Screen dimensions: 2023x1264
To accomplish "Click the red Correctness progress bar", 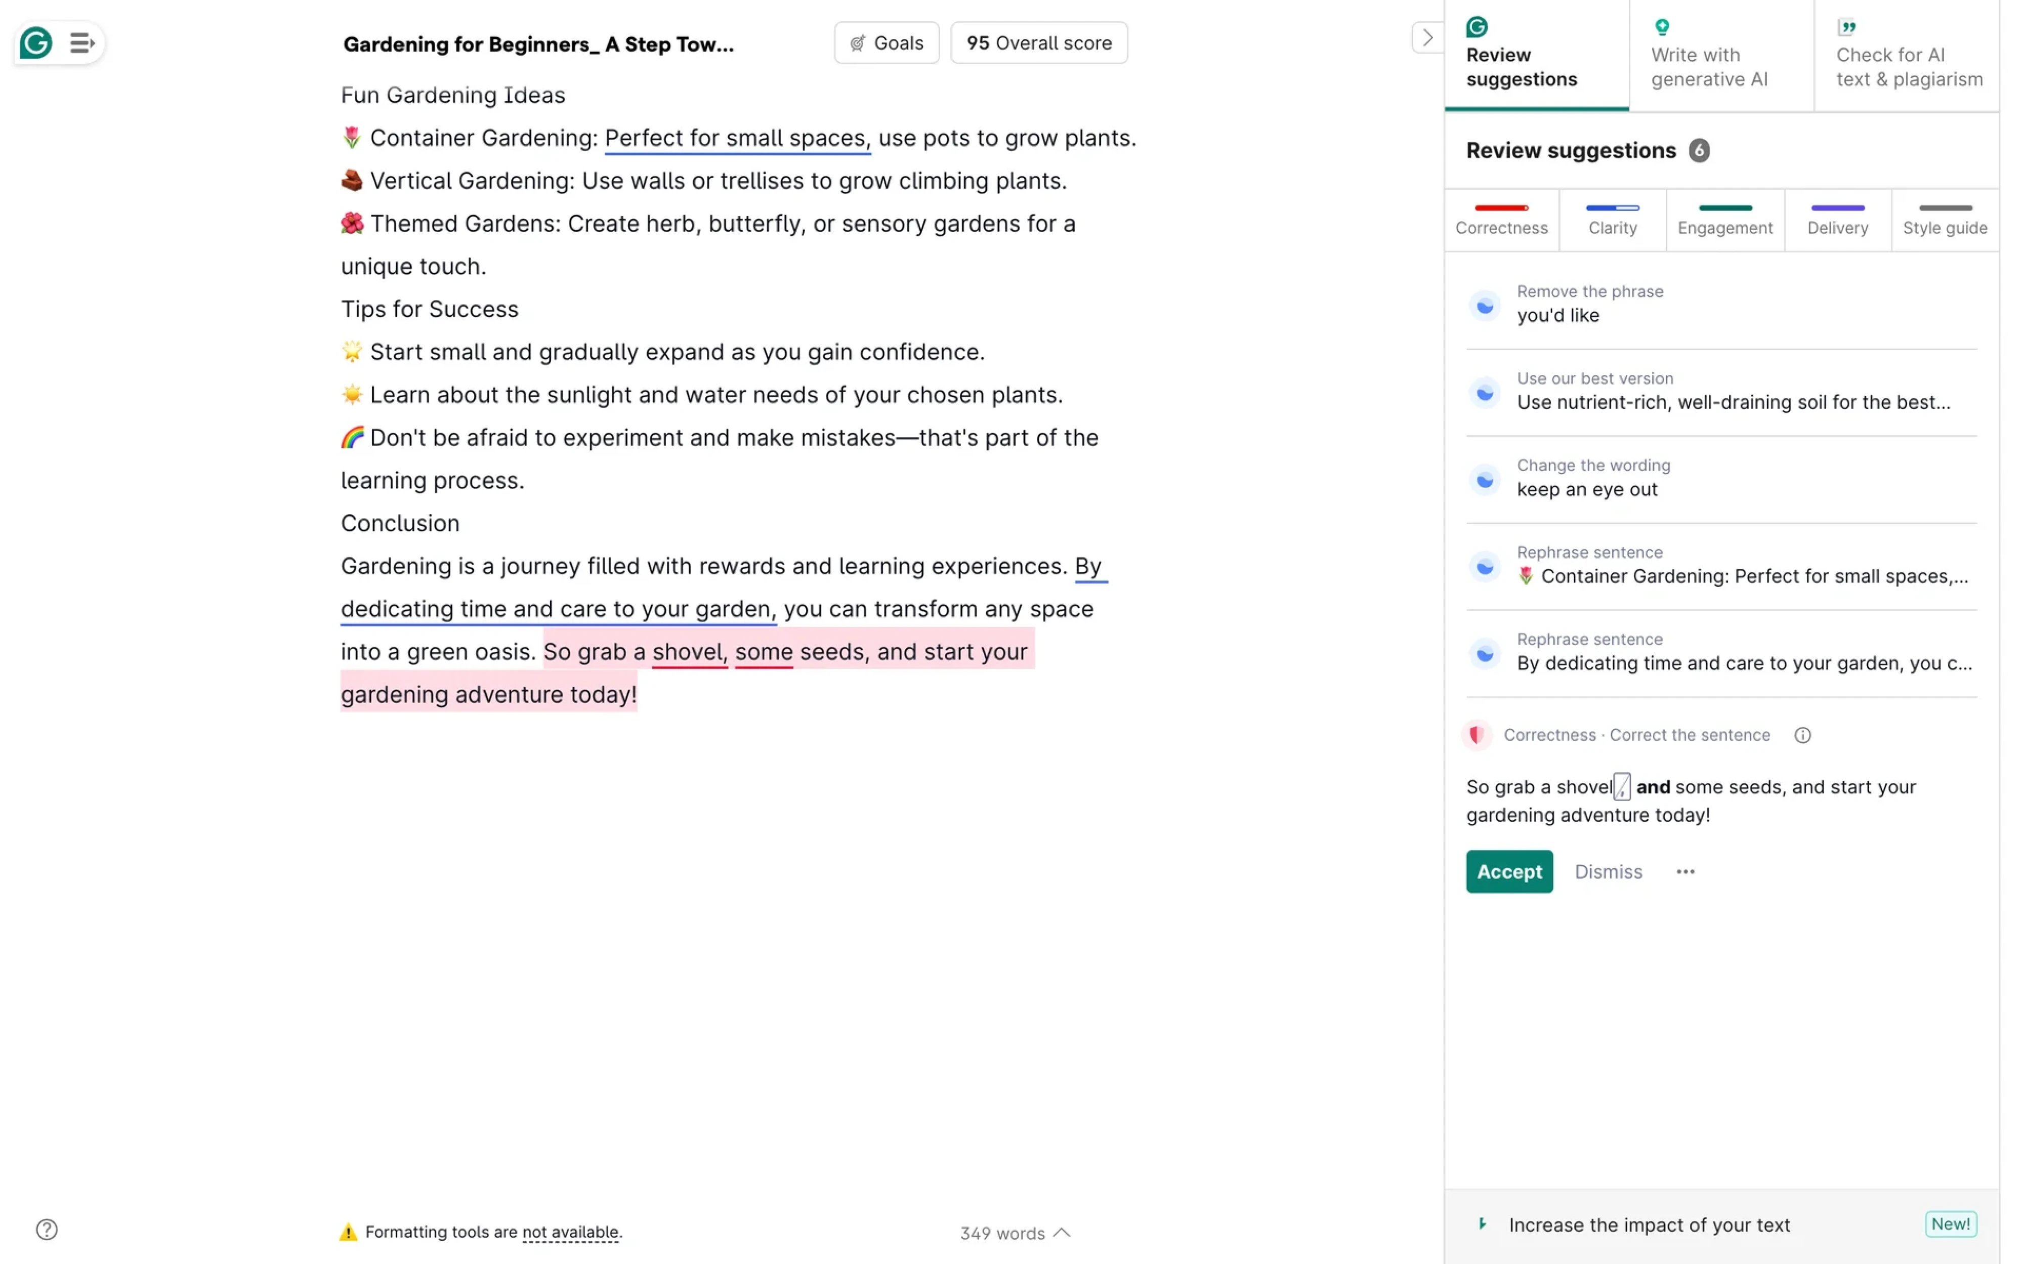I will pyautogui.click(x=1502, y=208).
